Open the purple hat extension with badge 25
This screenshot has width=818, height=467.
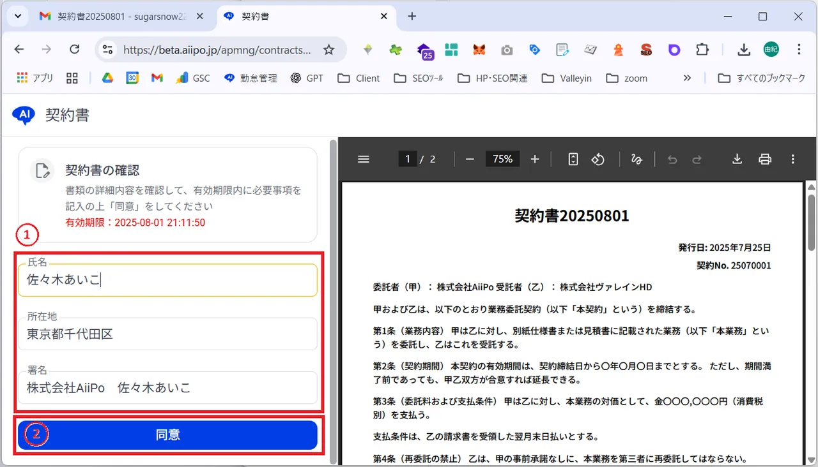(x=425, y=50)
